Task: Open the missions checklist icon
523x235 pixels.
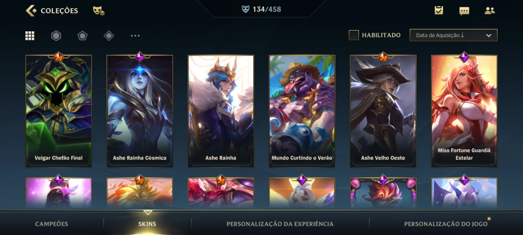Action: [x=439, y=10]
